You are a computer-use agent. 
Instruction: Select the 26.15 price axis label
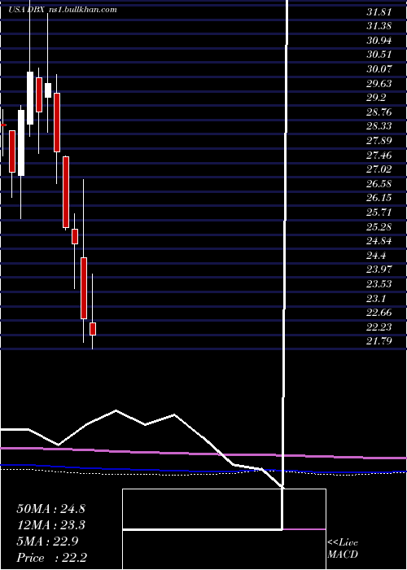(x=379, y=198)
